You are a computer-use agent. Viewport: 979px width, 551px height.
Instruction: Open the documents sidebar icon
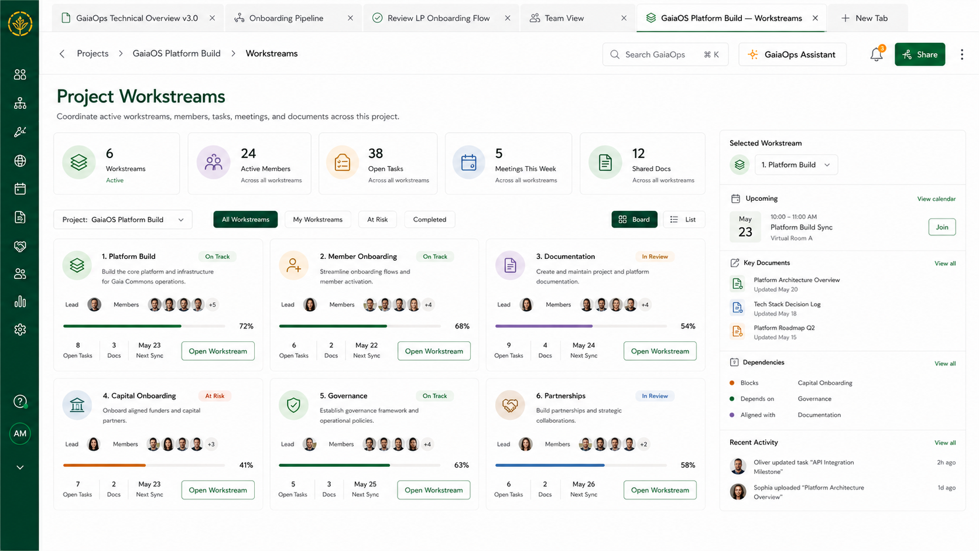tap(20, 217)
